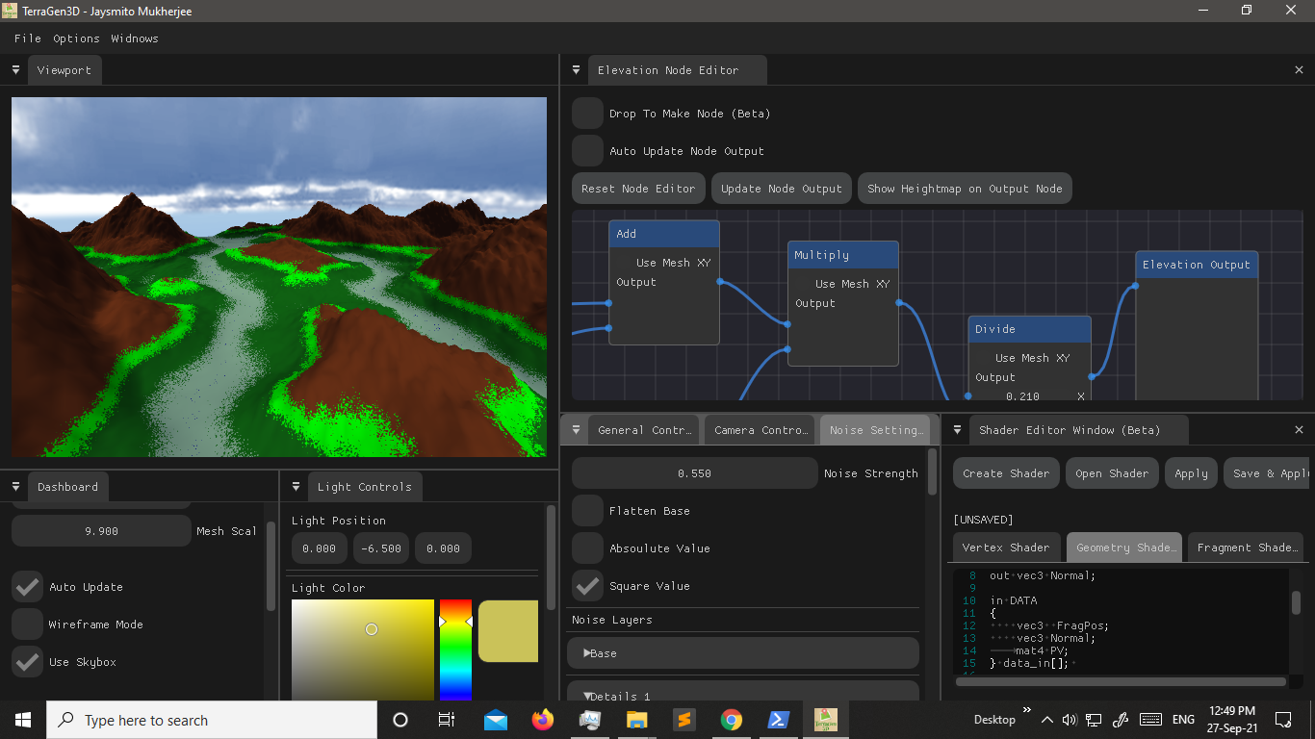Click the Shader Editor Window panel arrow icon
Viewport: 1315px width, 739px height.
[x=956, y=429]
